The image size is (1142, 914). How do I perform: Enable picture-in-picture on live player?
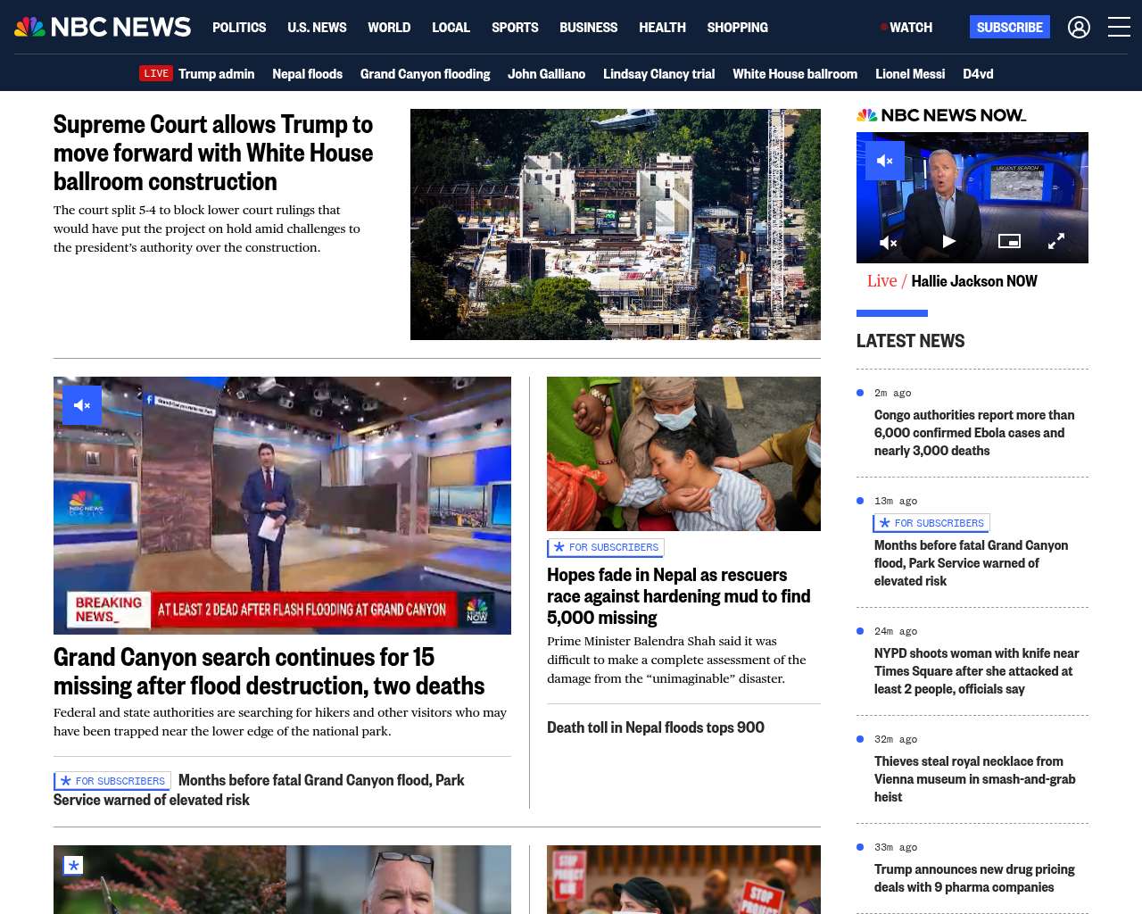[x=1009, y=241]
